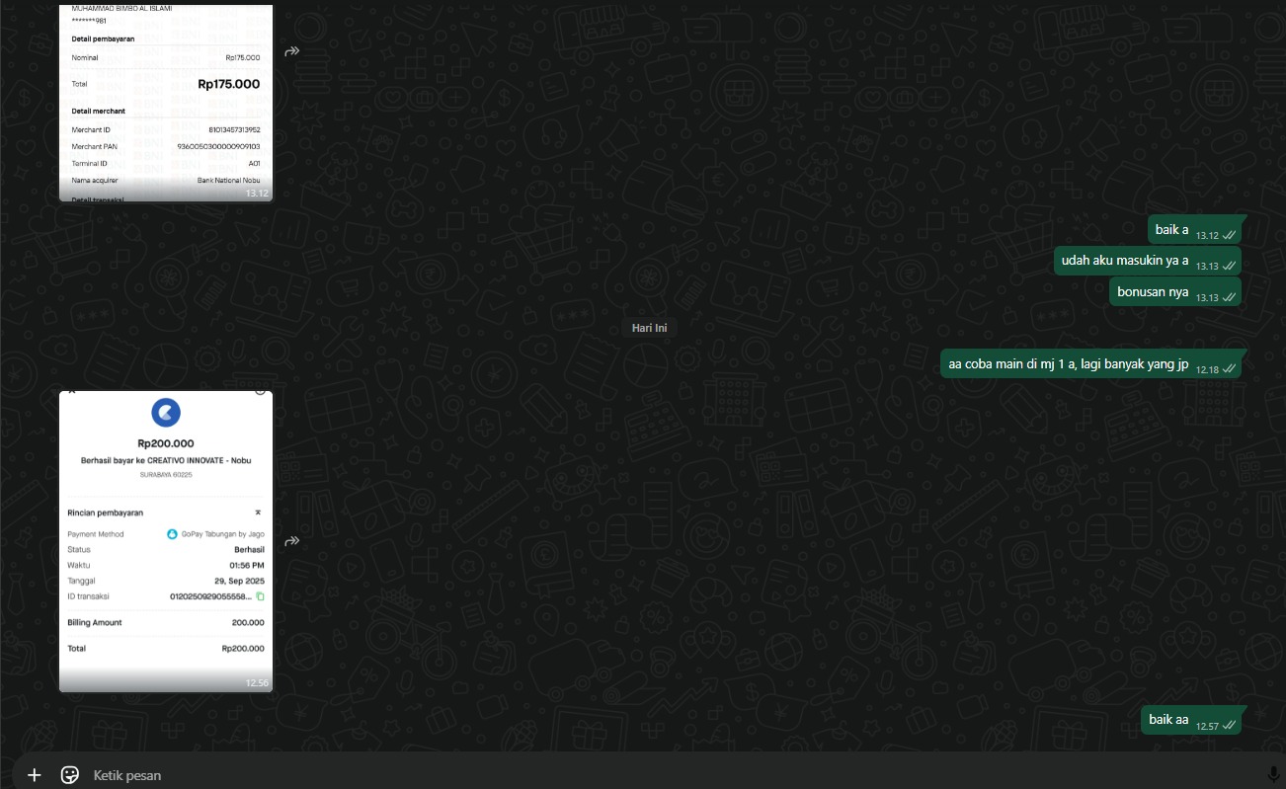Click the plus attach icon

coord(35,775)
